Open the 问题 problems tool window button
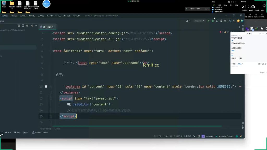 click(x=8, y=133)
